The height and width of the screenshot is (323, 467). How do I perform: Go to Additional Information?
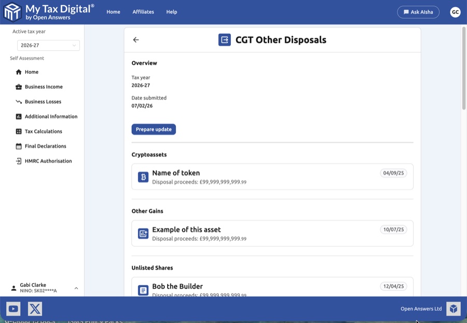point(51,116)
